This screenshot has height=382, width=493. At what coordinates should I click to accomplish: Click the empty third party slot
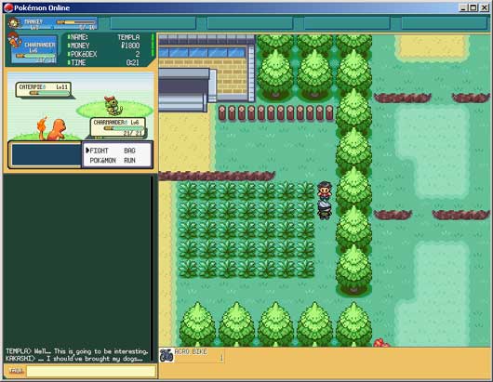tap(250, 23)
